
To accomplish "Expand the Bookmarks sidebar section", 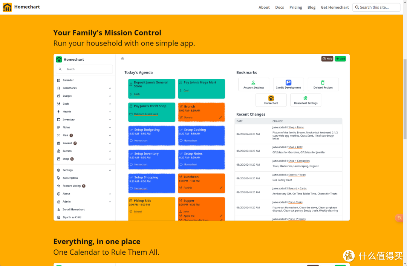I will pyautogui.click(x=110, y=88).
